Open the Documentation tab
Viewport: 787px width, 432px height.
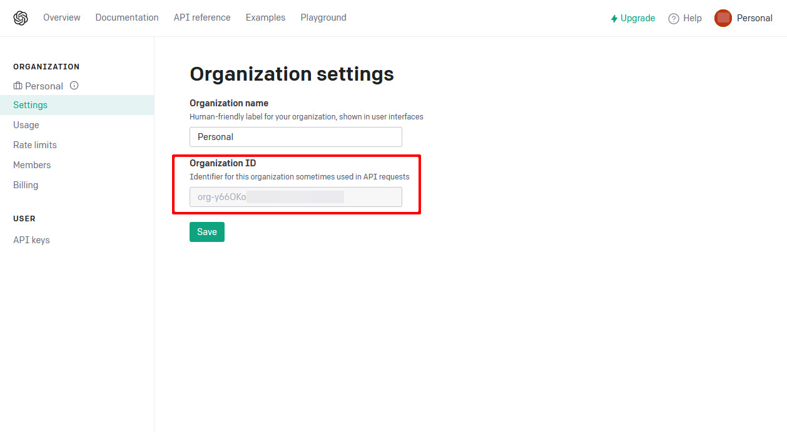[x=127, y=18]
